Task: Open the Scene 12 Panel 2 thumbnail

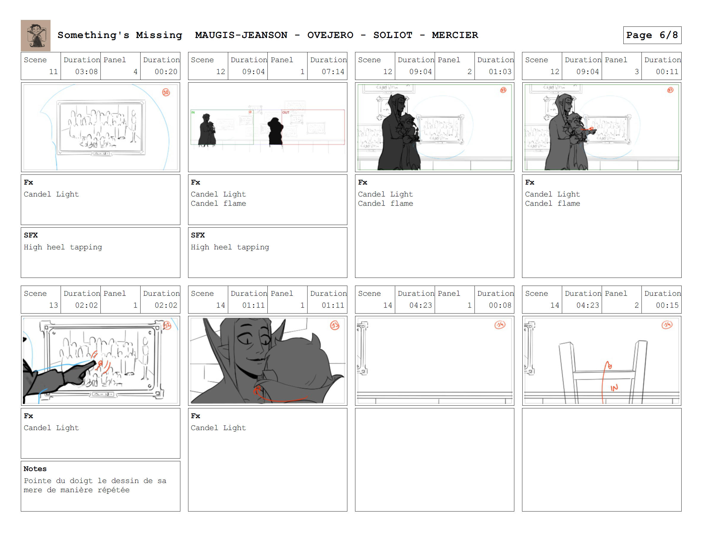Action: coord(434,127)
